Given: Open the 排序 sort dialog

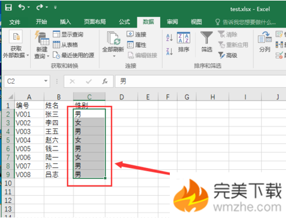Looking at the screenshot, I should coord(184,42).
